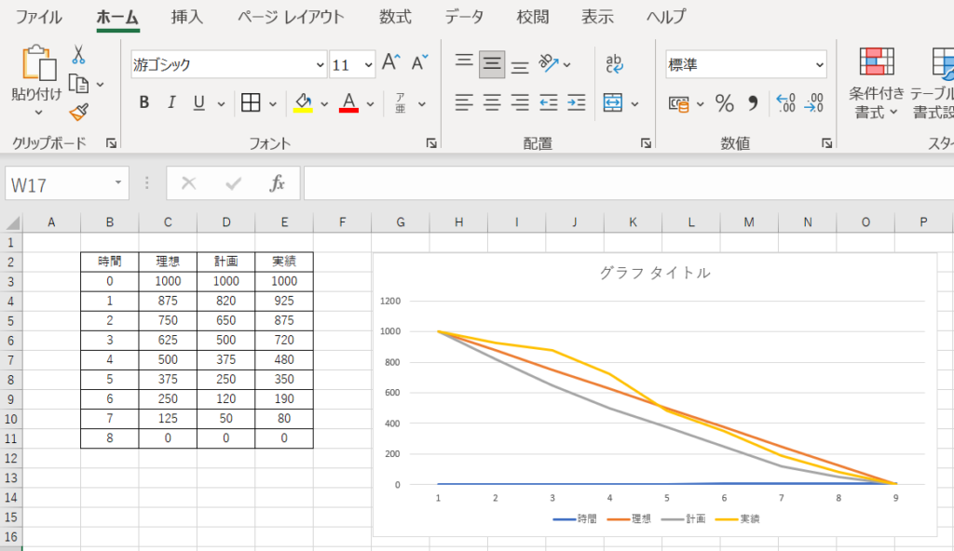
Task: Toggle italic formatting
Action: pyautogui.click(x=171, y=103)
